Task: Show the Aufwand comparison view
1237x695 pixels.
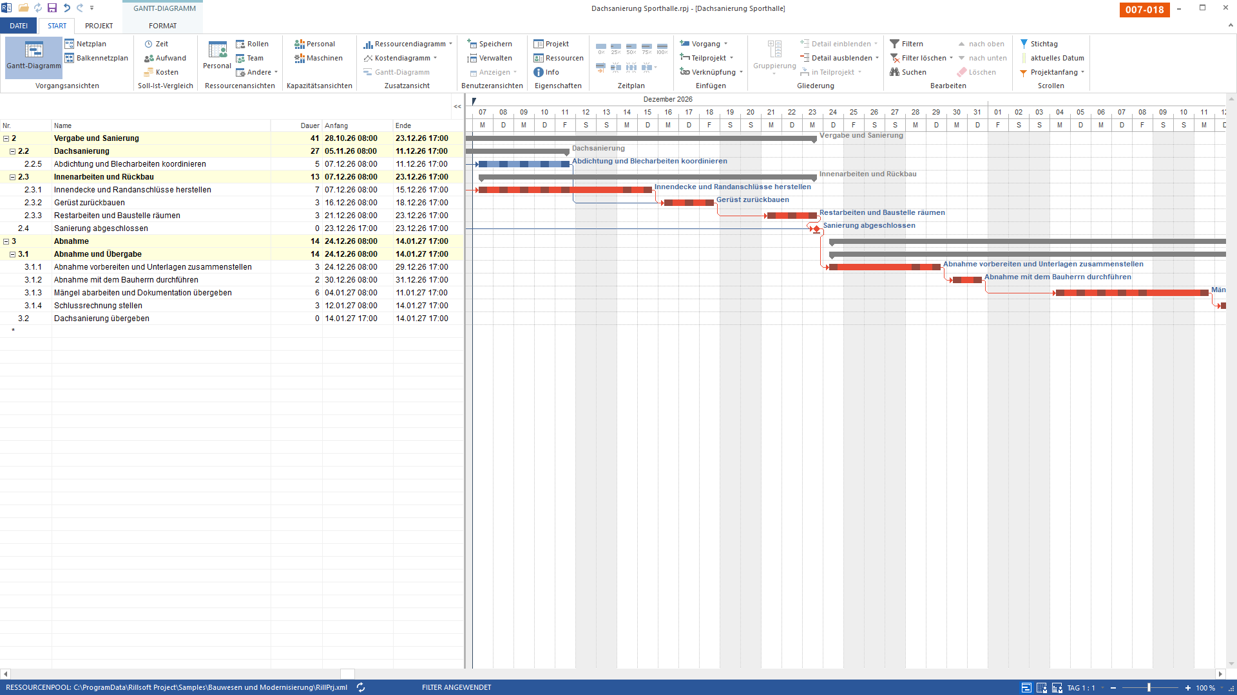Action: click(165, 58)
